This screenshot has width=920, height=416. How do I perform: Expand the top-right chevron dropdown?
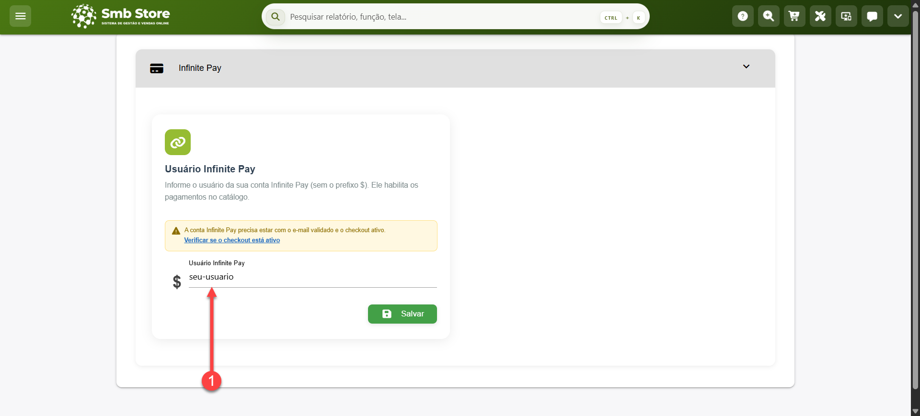tap(898, 16)
